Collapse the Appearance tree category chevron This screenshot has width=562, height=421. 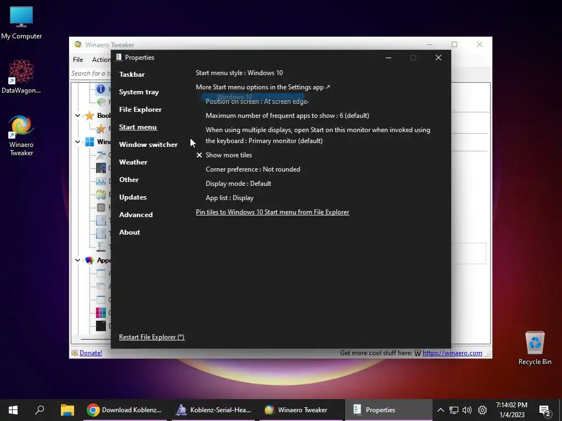tap(77, 260)
